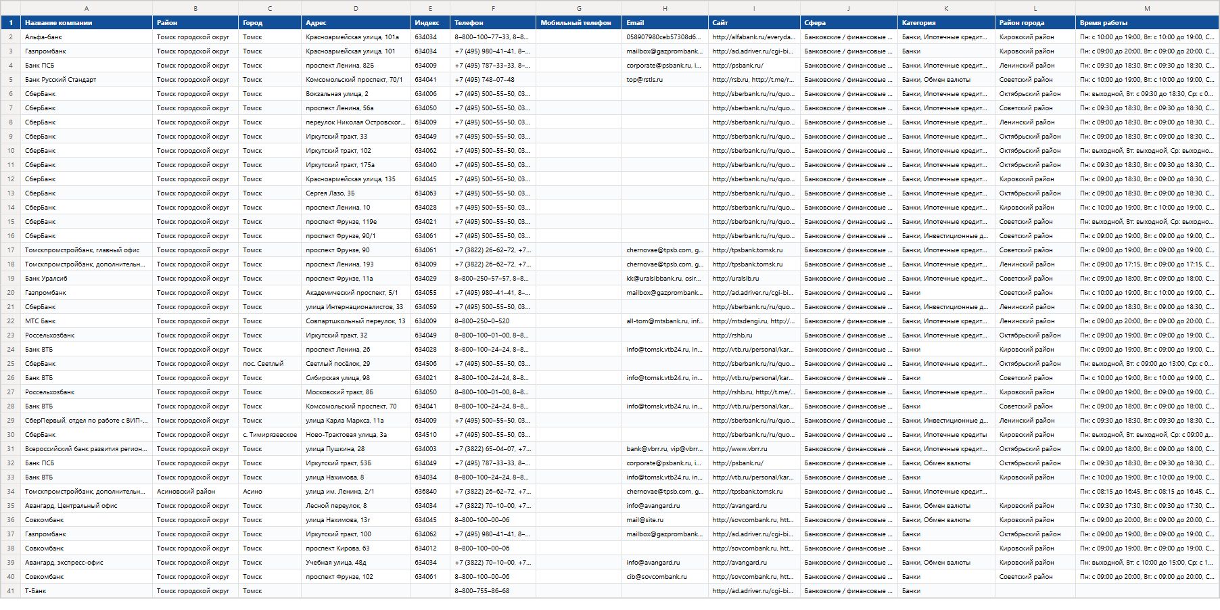The image size is (1220, 610).
Task: Select the 'Всероссийский банк развития регион...' cell
Action: [87, 449]
